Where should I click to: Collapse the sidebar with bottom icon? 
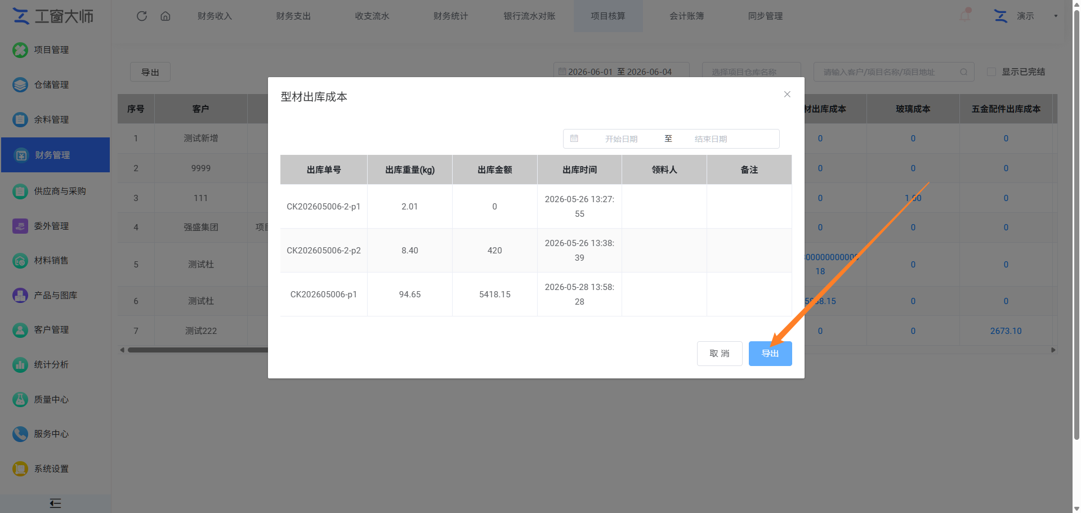coord(55,503)
